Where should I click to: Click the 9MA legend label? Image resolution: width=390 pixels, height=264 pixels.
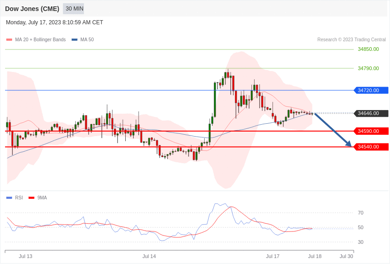[42, 198]
